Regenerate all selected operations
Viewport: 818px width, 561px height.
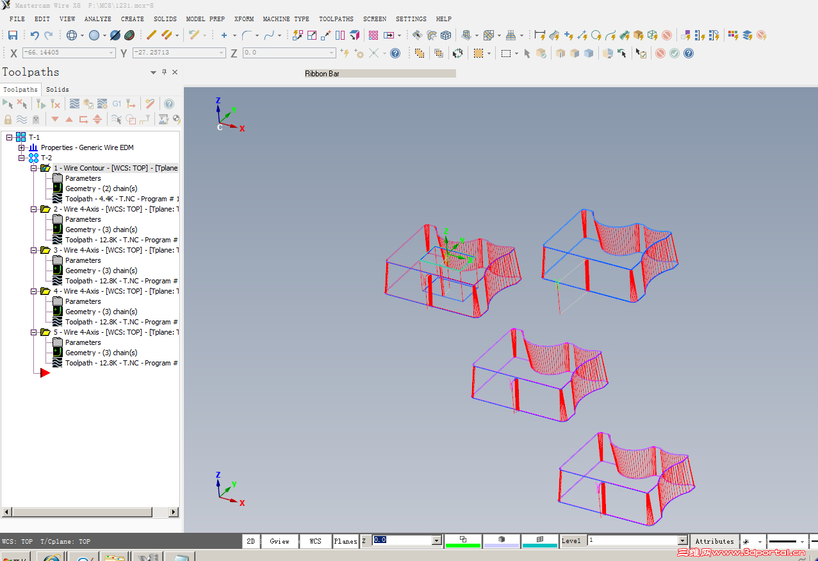pos(41,103)
